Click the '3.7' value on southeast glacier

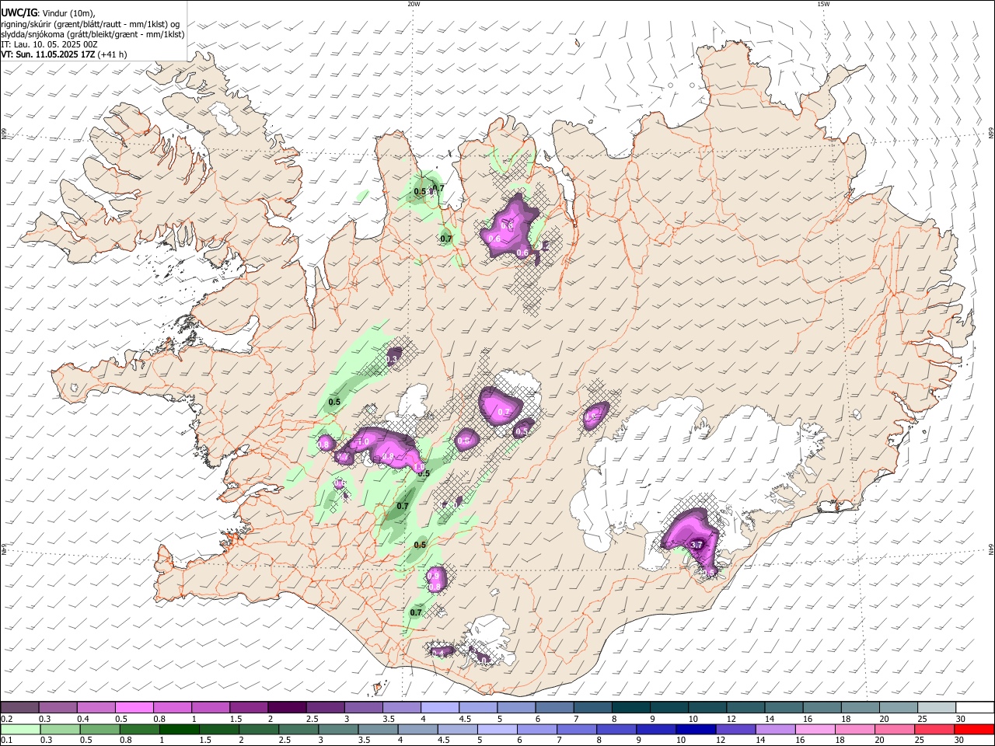696,545
